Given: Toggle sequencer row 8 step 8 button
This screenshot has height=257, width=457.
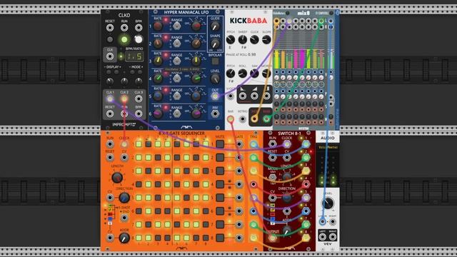Looking at the screenshot, I should click(x=206, y=238).
